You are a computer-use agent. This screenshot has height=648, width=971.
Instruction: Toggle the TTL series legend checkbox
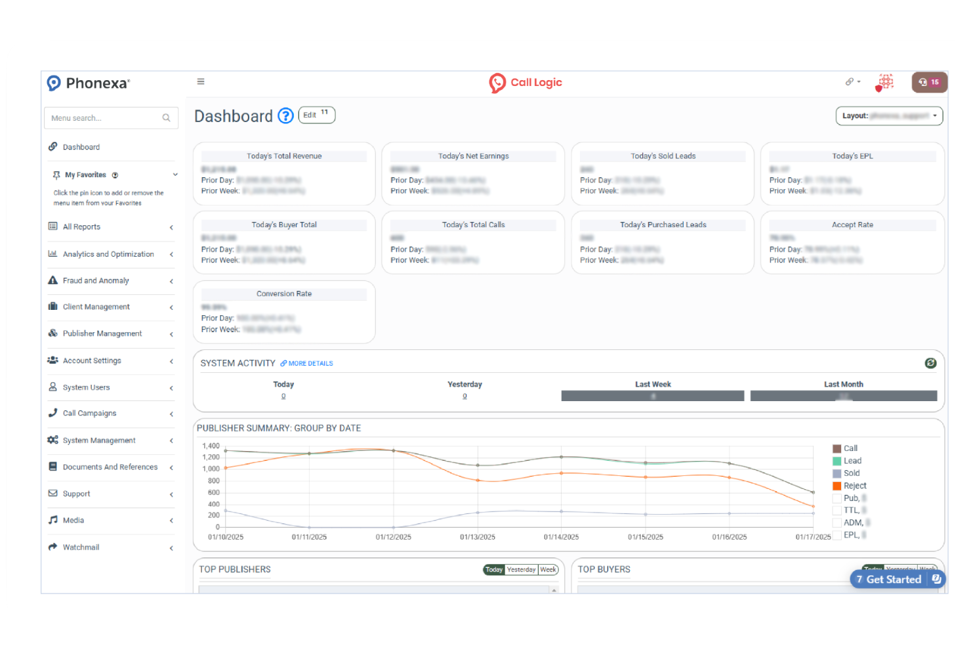pyautogui.click(x=837, y=511)
